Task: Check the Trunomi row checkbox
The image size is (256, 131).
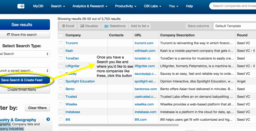Action: (61, 43)
